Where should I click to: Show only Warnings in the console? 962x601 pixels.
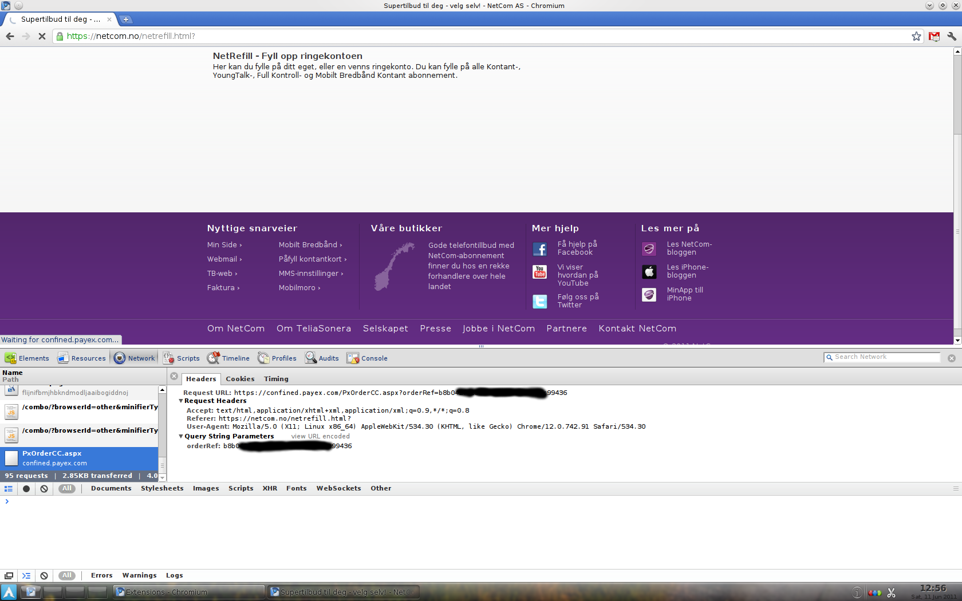pos(139,575)
